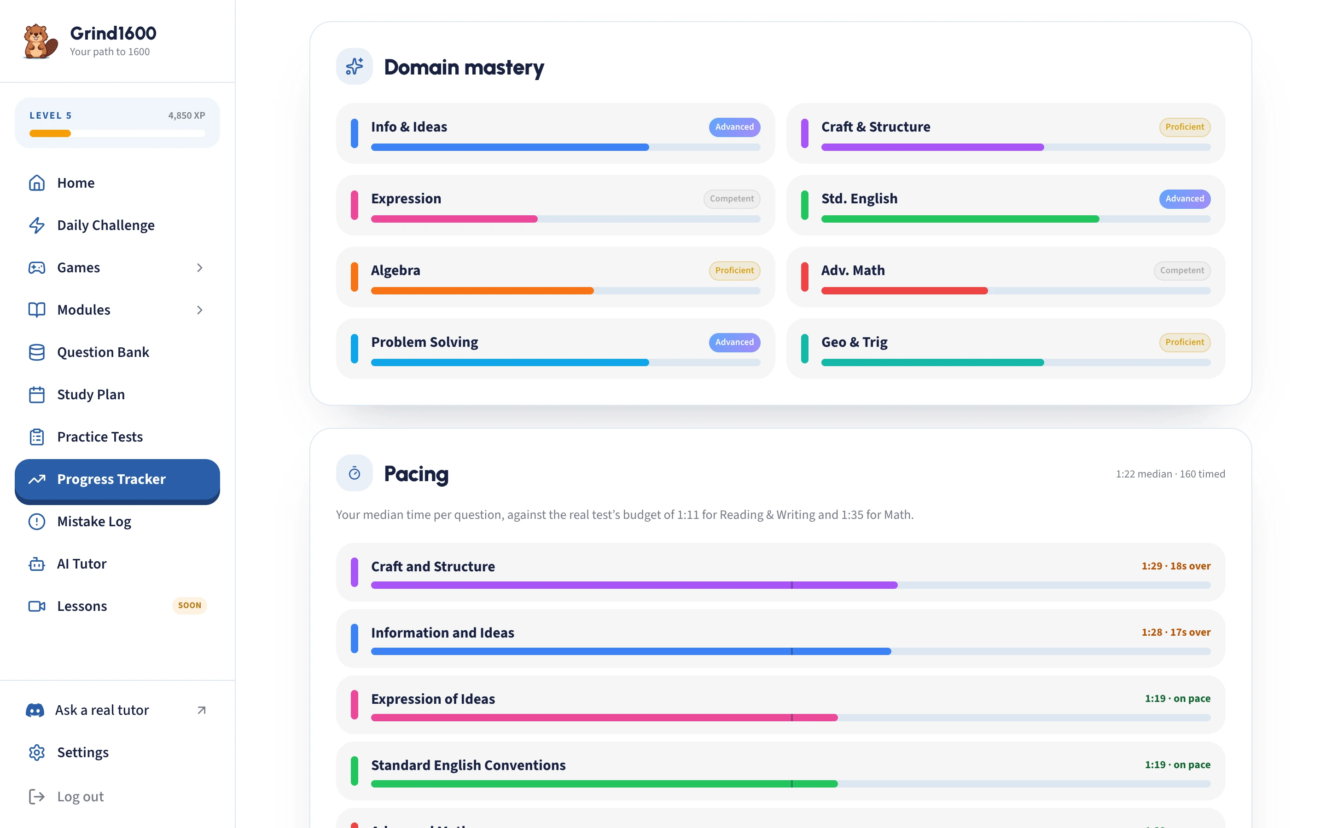Click the Daily Challenge lightning bolt icon
The height and width of the screenshot is (828, 1326).
(37, 225)
